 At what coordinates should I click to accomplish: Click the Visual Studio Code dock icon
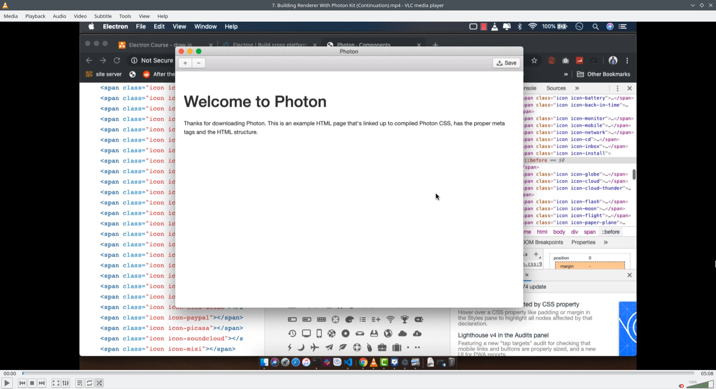348,362
